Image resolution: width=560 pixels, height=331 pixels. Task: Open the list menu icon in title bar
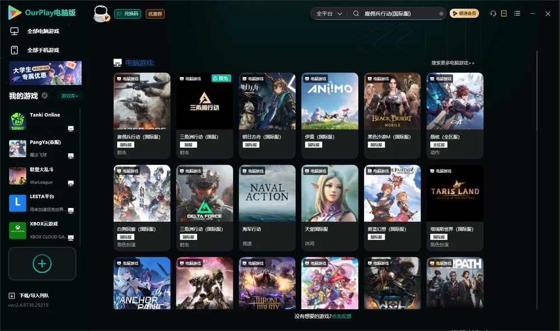click(x=517, y=13)
